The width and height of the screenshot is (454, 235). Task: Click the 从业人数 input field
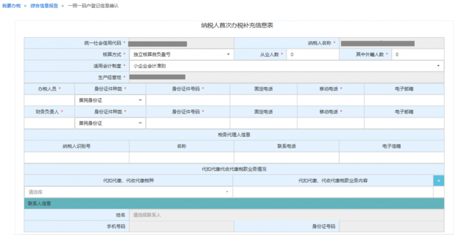click(x=312, y=54)
